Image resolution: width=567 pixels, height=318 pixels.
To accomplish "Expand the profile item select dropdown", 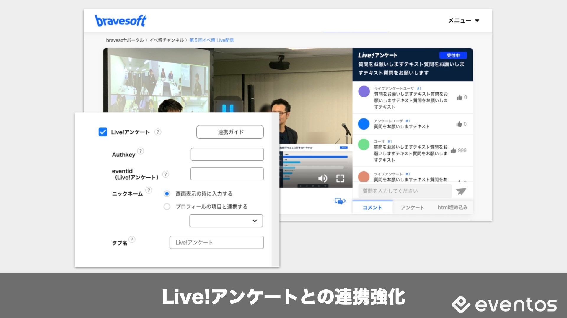I will point(226,221).
